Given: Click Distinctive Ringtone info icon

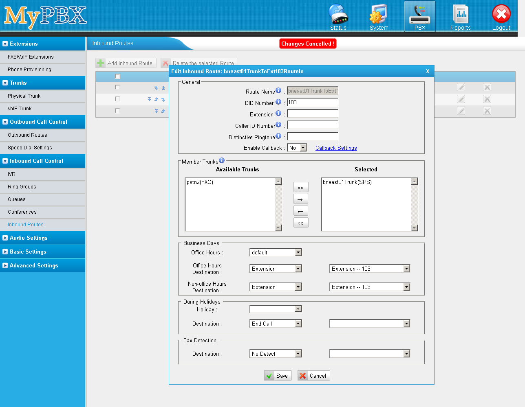Looking at the screenshot, I should point(278,136).
